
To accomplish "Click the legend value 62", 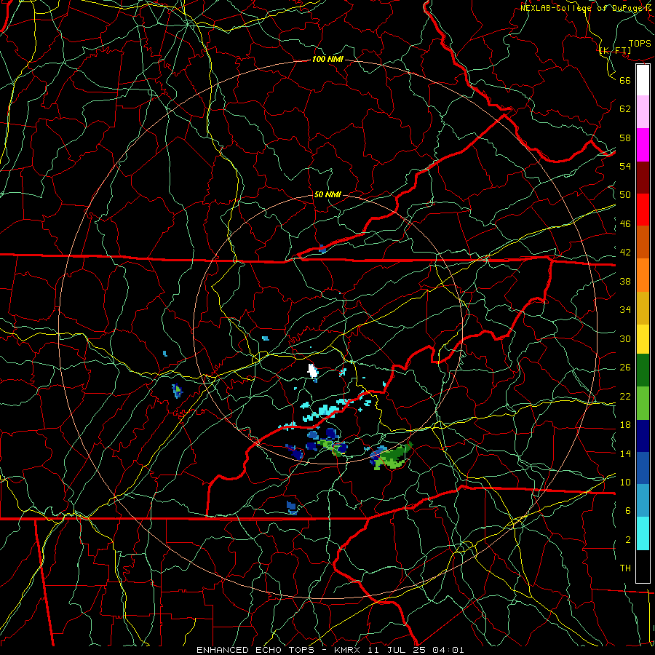I will pyautogui.click(x=625, y=108).
